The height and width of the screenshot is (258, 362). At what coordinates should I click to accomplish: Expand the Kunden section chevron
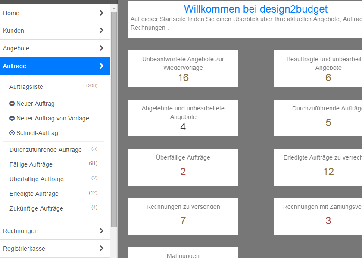click(102, 31)
